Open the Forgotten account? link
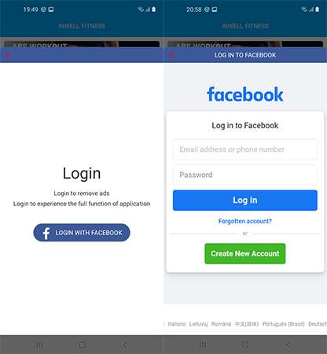Screen dimensions: 327x354 coord(245,221)
